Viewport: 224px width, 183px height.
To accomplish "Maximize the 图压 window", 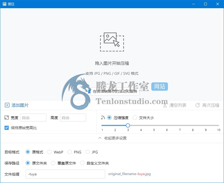I will 205,4.
